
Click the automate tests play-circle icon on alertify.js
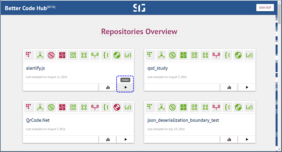pos(117,55)
